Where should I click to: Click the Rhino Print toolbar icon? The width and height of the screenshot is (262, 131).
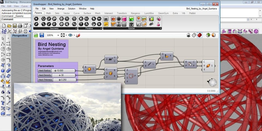[x=20, y=26]
